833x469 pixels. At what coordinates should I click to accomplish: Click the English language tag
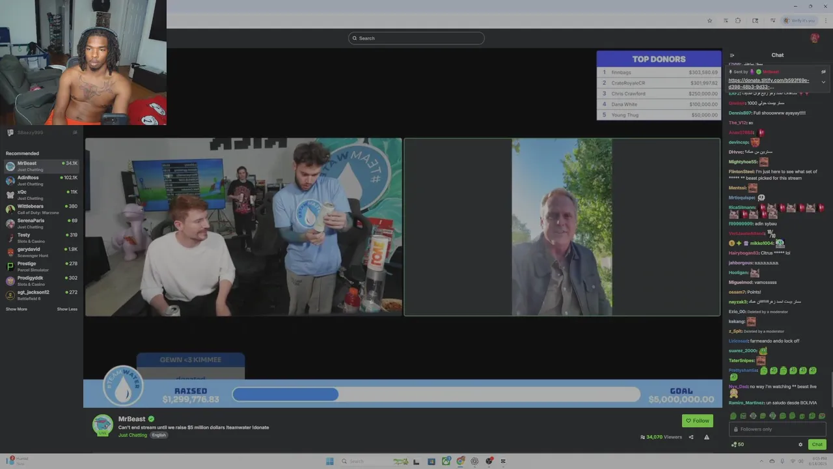(159, 435)
